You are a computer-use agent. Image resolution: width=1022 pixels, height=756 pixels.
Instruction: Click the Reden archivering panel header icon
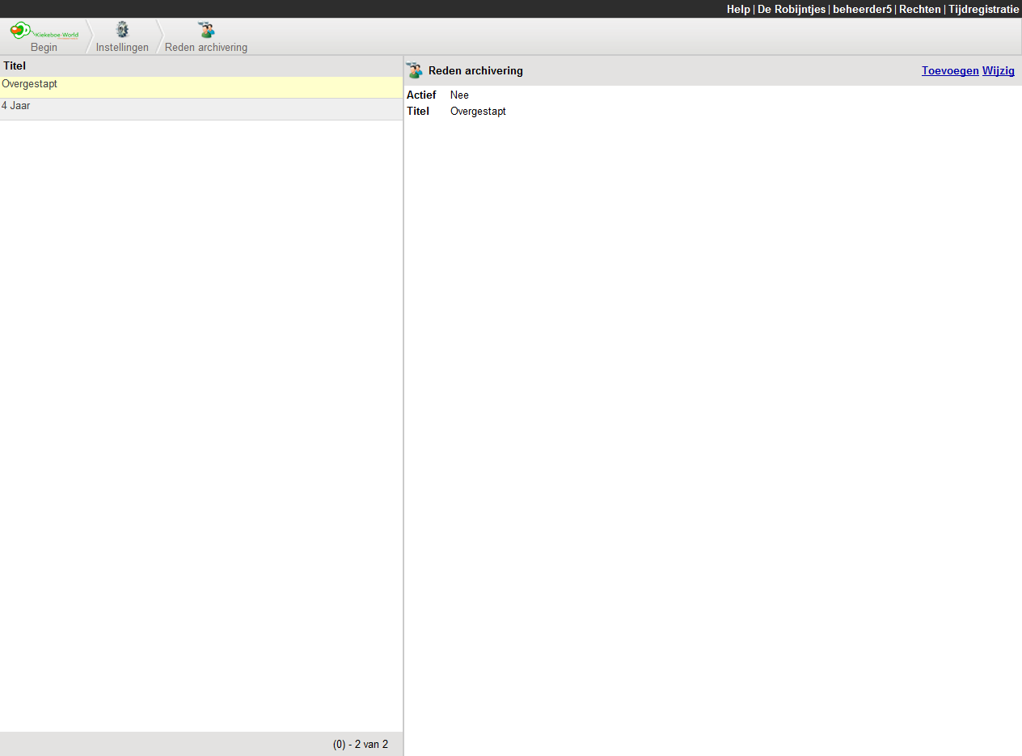click(416, 71)
